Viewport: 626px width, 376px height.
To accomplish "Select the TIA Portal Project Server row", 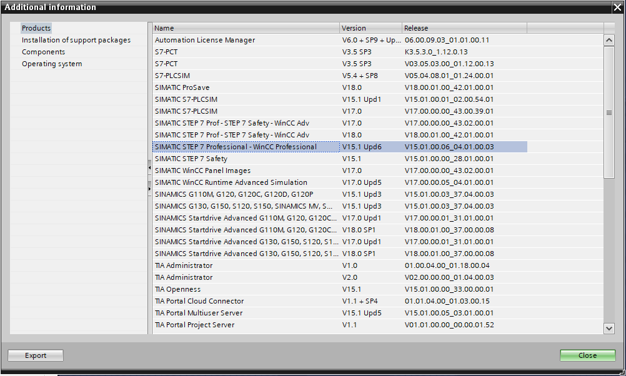I will (x=340, y=325).
